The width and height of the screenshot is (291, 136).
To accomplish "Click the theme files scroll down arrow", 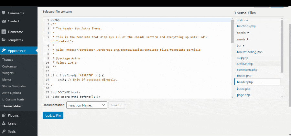I will 282,97.
